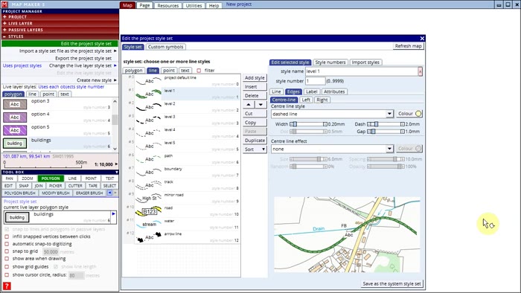This screenshot has height=293, width=521.
Task: Enable show cursor circle checkbox
Action: [x=7, y=275]
